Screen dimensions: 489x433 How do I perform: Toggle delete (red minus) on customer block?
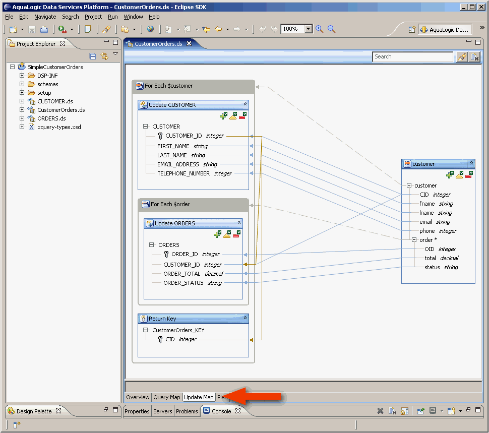[469, 174]
